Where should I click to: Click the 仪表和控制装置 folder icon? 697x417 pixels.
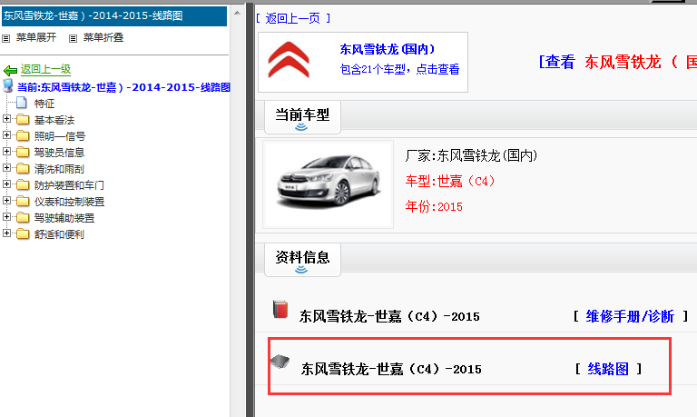point(23,201)
